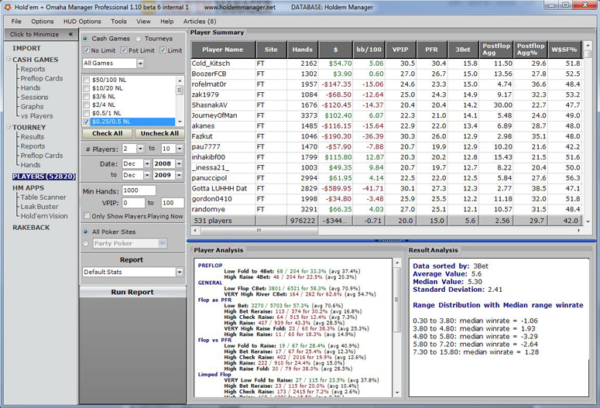Collapse the sidebar with the double-chevron icon
The height and width of the screenshot is (408, 600).
pos(70,34)
